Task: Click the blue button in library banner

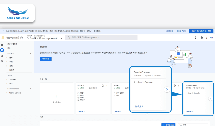Action: [45, 59]
